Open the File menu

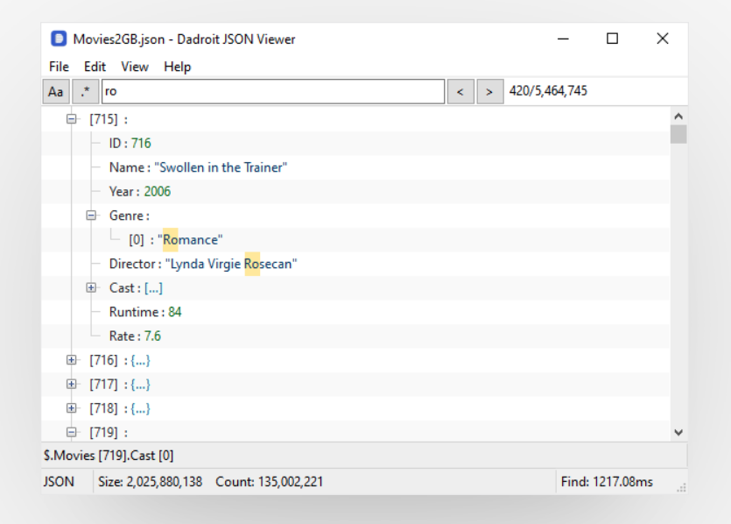tap(58, 66)
